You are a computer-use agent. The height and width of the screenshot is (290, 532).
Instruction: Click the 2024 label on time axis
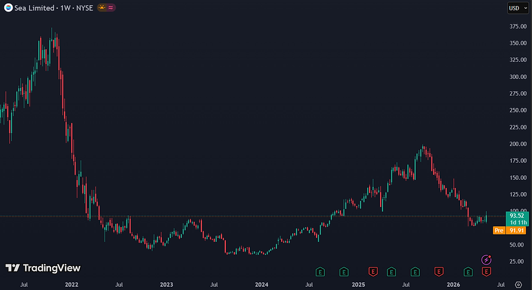click(x=262, y=285)
